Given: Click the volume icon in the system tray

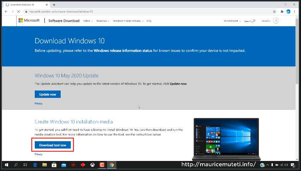Looking at the screenshot, I should pyautogui.click(x=286, y=165).
